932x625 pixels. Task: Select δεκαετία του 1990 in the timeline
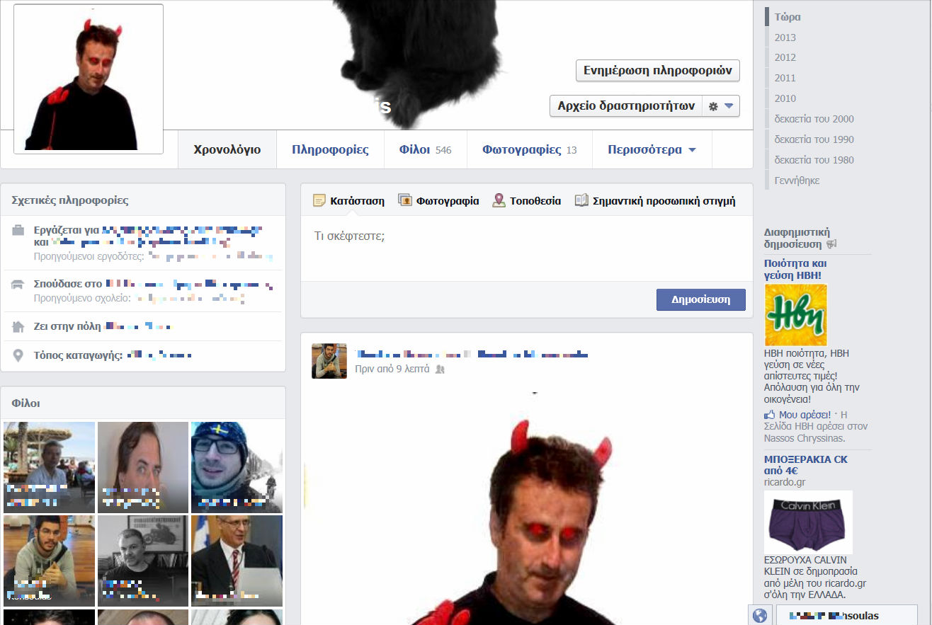point(814,139)
